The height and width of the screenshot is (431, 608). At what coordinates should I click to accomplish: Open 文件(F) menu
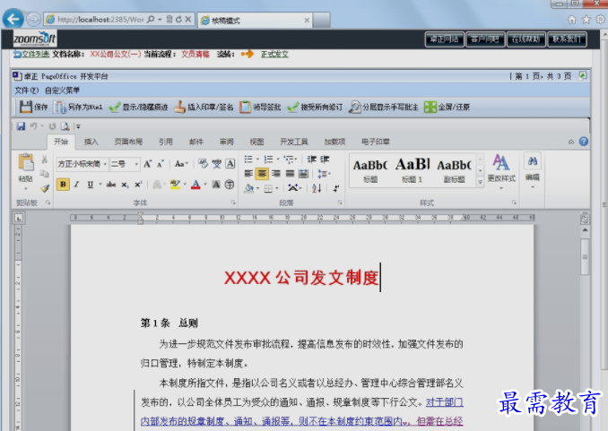tap(26, 91)
